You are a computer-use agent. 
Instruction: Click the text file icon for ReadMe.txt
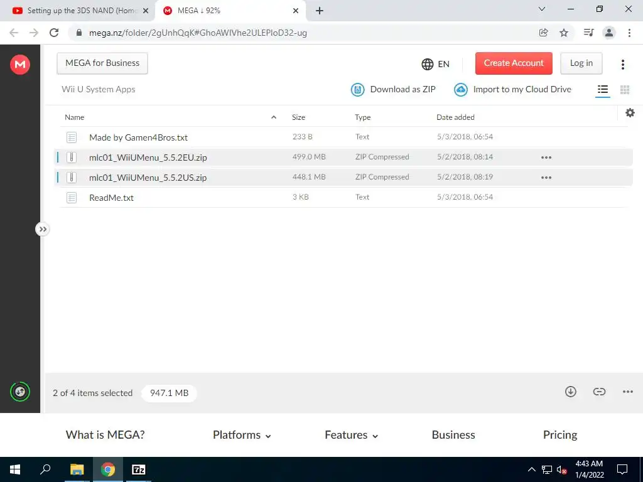(72, 198)
